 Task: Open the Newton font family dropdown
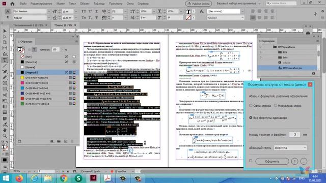[x=49, y=11]
